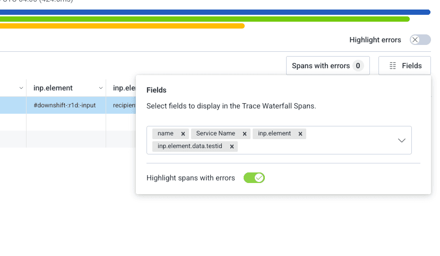Remove the Service Name field tag
Viewport: 440px width, 256px height.
point(244,134)
